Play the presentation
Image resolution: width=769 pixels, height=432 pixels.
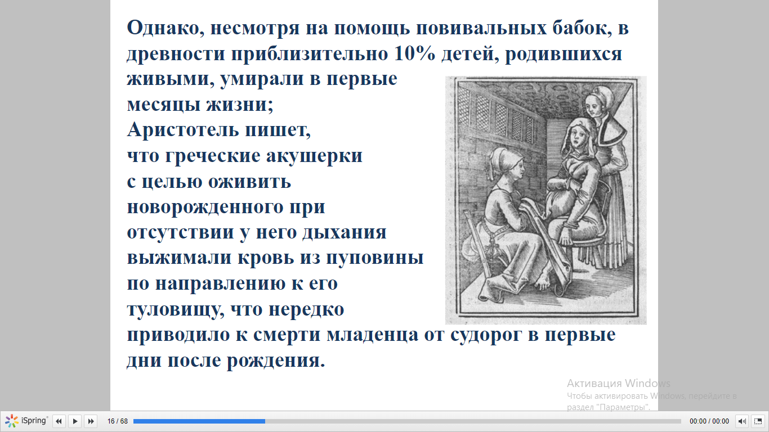(75, 421)
